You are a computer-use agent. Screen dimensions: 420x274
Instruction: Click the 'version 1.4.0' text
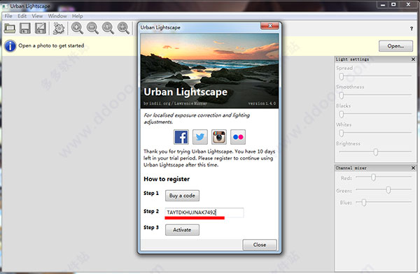262,103
